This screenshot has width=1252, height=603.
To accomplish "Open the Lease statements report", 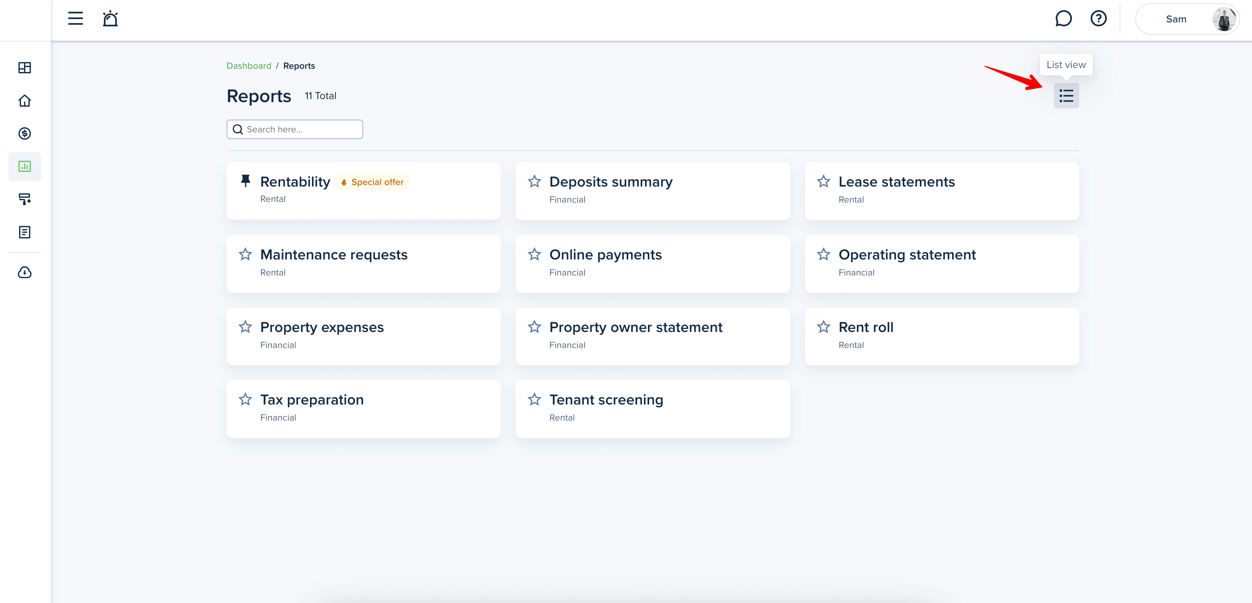I will [x=942, y=191].
